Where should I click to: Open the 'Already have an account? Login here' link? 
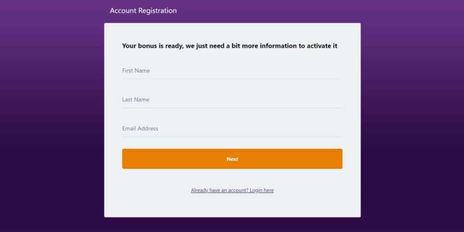click(232, 190)
